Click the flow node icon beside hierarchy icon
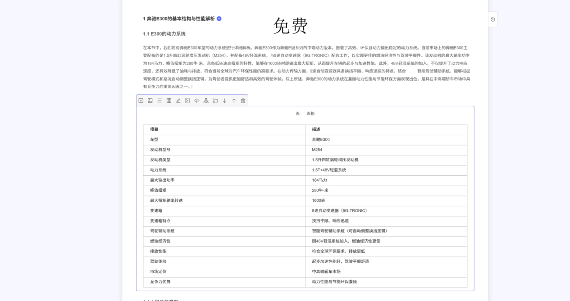The width and height of the screenshot is (570, 301). click(x=215, y=100)
